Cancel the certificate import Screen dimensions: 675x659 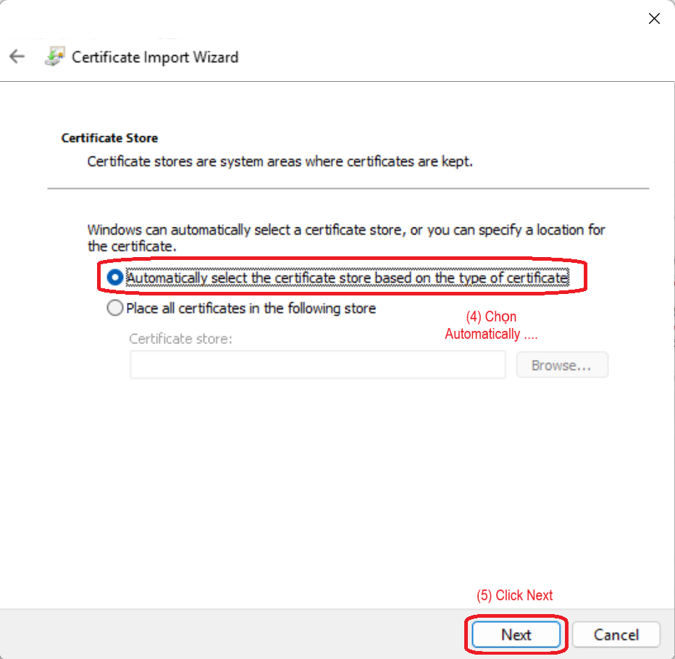(x=616, y=634)
